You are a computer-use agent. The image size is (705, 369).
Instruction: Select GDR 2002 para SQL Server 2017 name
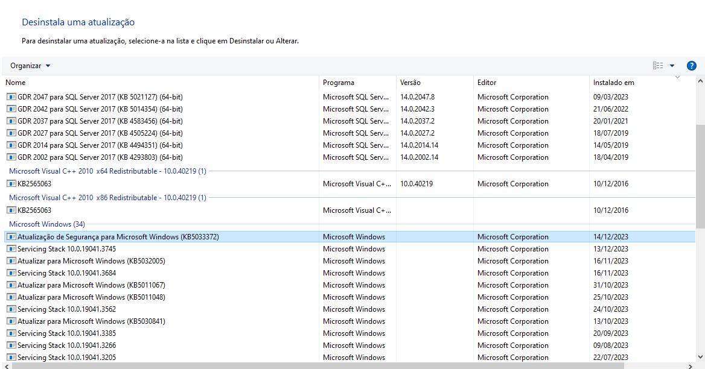100,157
